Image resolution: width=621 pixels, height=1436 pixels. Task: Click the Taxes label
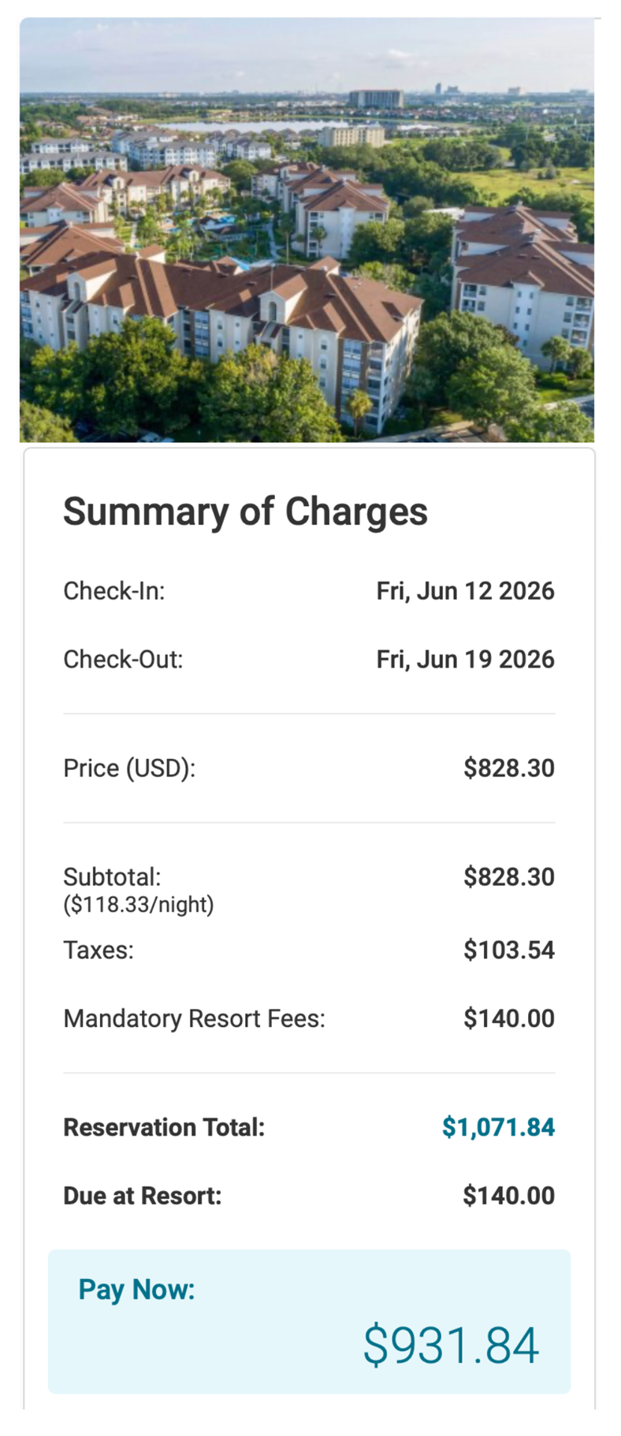(99, 950)
